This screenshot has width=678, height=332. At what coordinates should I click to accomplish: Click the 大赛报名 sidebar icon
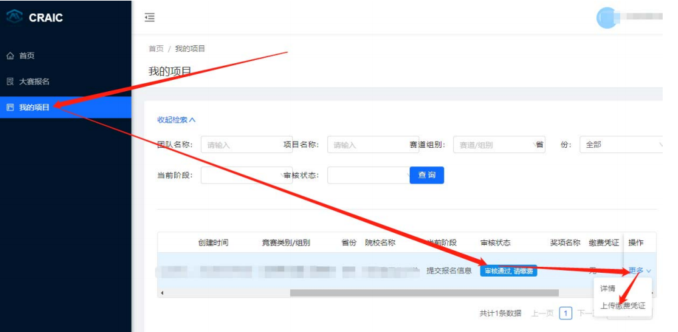tap(10, 81)
